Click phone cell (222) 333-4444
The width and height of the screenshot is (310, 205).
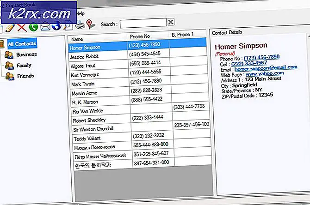(x=148, y=118)
